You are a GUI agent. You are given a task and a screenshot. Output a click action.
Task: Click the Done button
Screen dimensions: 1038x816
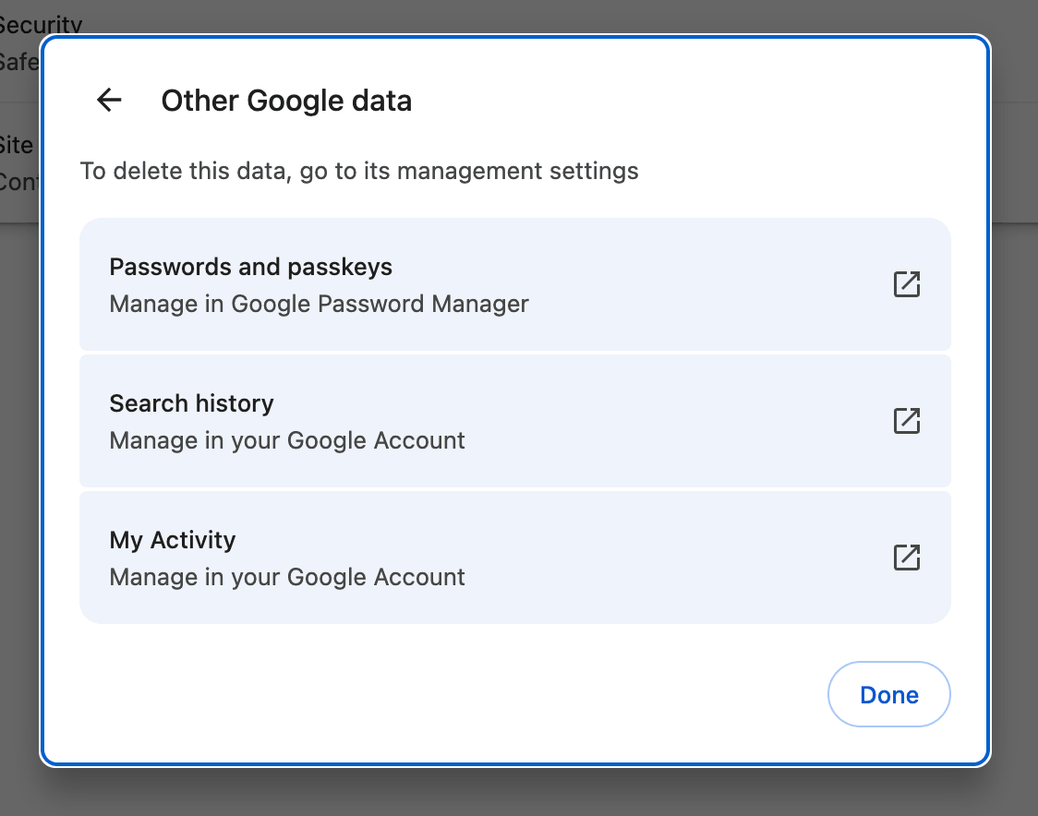tap(888, 694)
